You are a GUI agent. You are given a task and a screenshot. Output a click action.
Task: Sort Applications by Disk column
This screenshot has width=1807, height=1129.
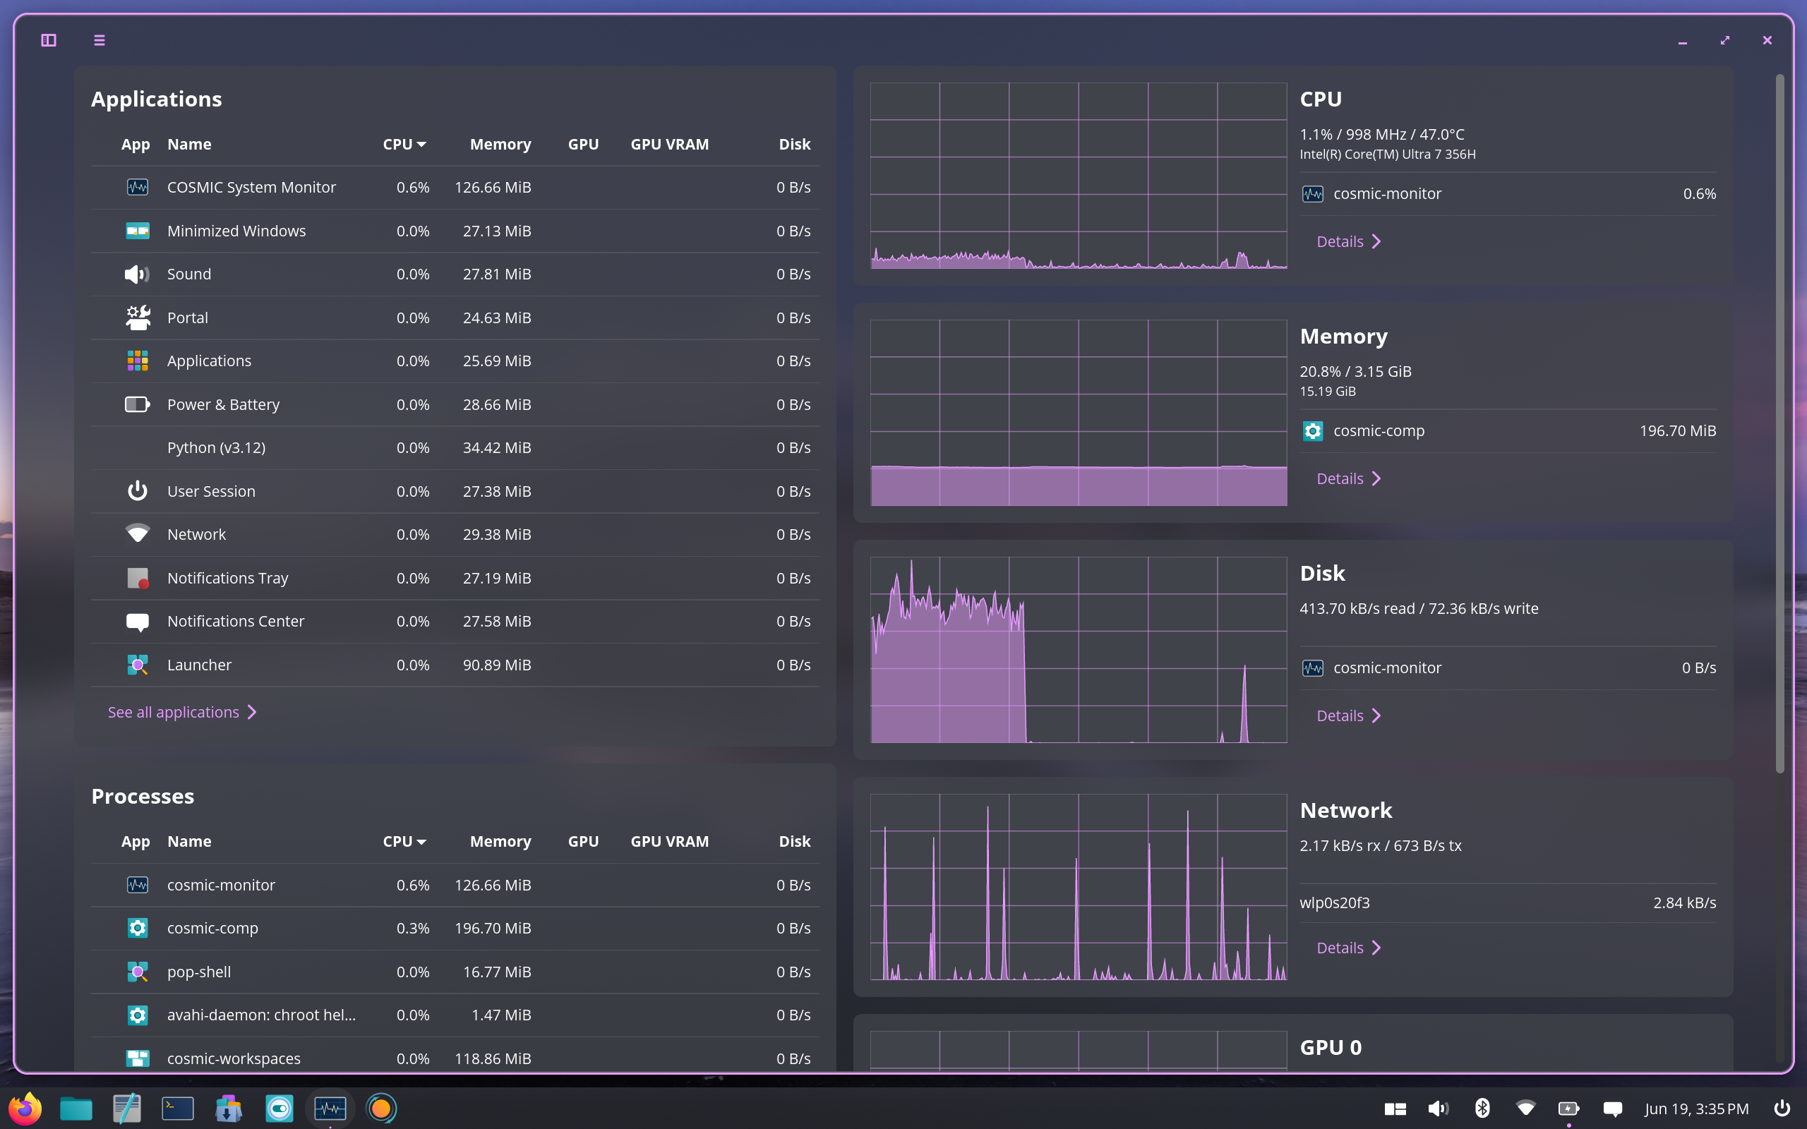pyautogui.click(x=795, y=144)
